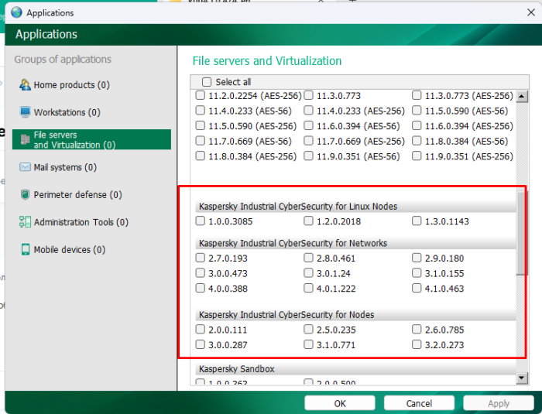The image size is (542, 414).
Task: Click the Mobile devices phone icon
Action: pyautogui.click(x=26, y=249)
